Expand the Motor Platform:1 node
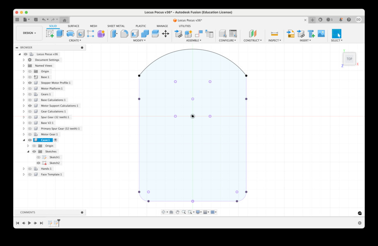Viewport: 378px width, 246px height. (24, 89)
